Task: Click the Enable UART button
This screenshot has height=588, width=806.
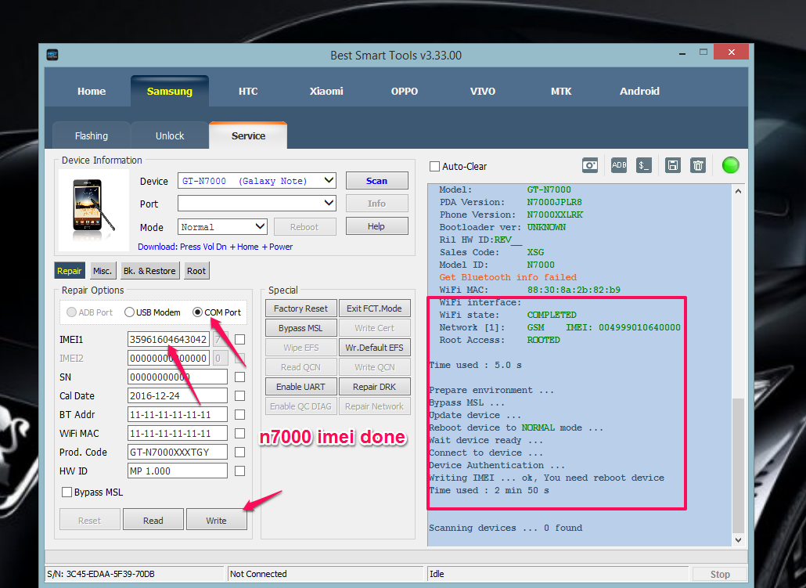Action: (x=300, y=386)
